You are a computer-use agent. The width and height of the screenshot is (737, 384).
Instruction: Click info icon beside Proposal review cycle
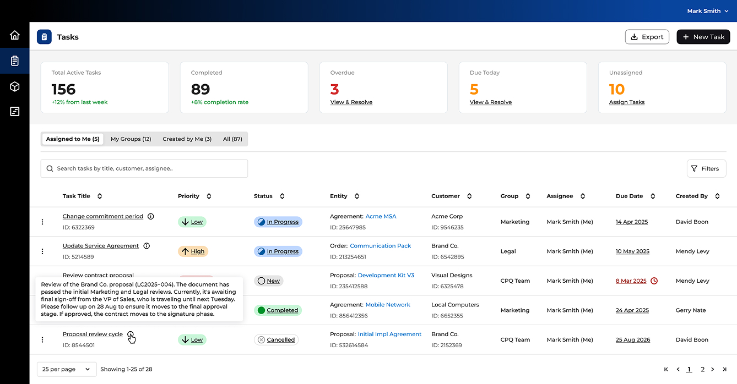click(x=131, y=334)
